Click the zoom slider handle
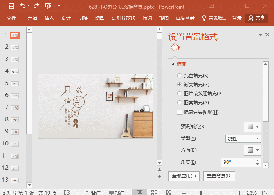This screenshot has width=274, height=195. 201,193
